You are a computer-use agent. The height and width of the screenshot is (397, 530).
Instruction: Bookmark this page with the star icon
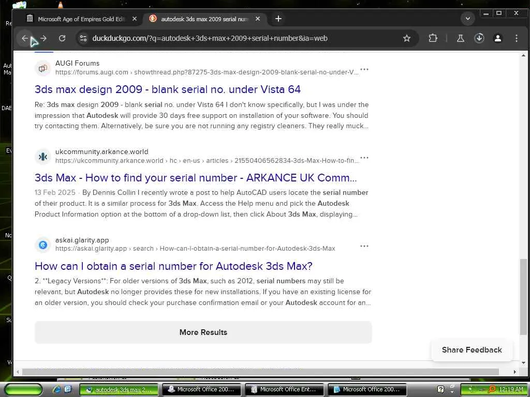point(407,38)
